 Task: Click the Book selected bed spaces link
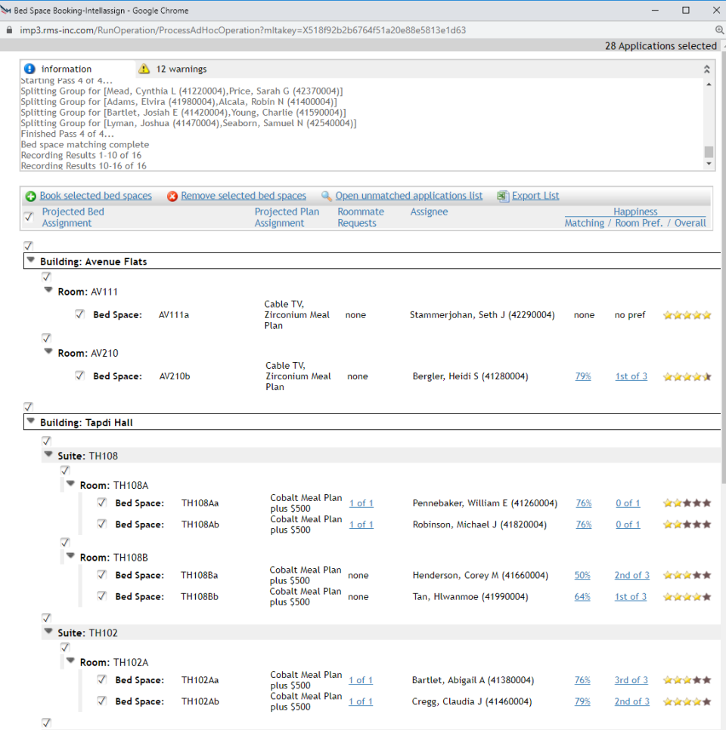95,196
